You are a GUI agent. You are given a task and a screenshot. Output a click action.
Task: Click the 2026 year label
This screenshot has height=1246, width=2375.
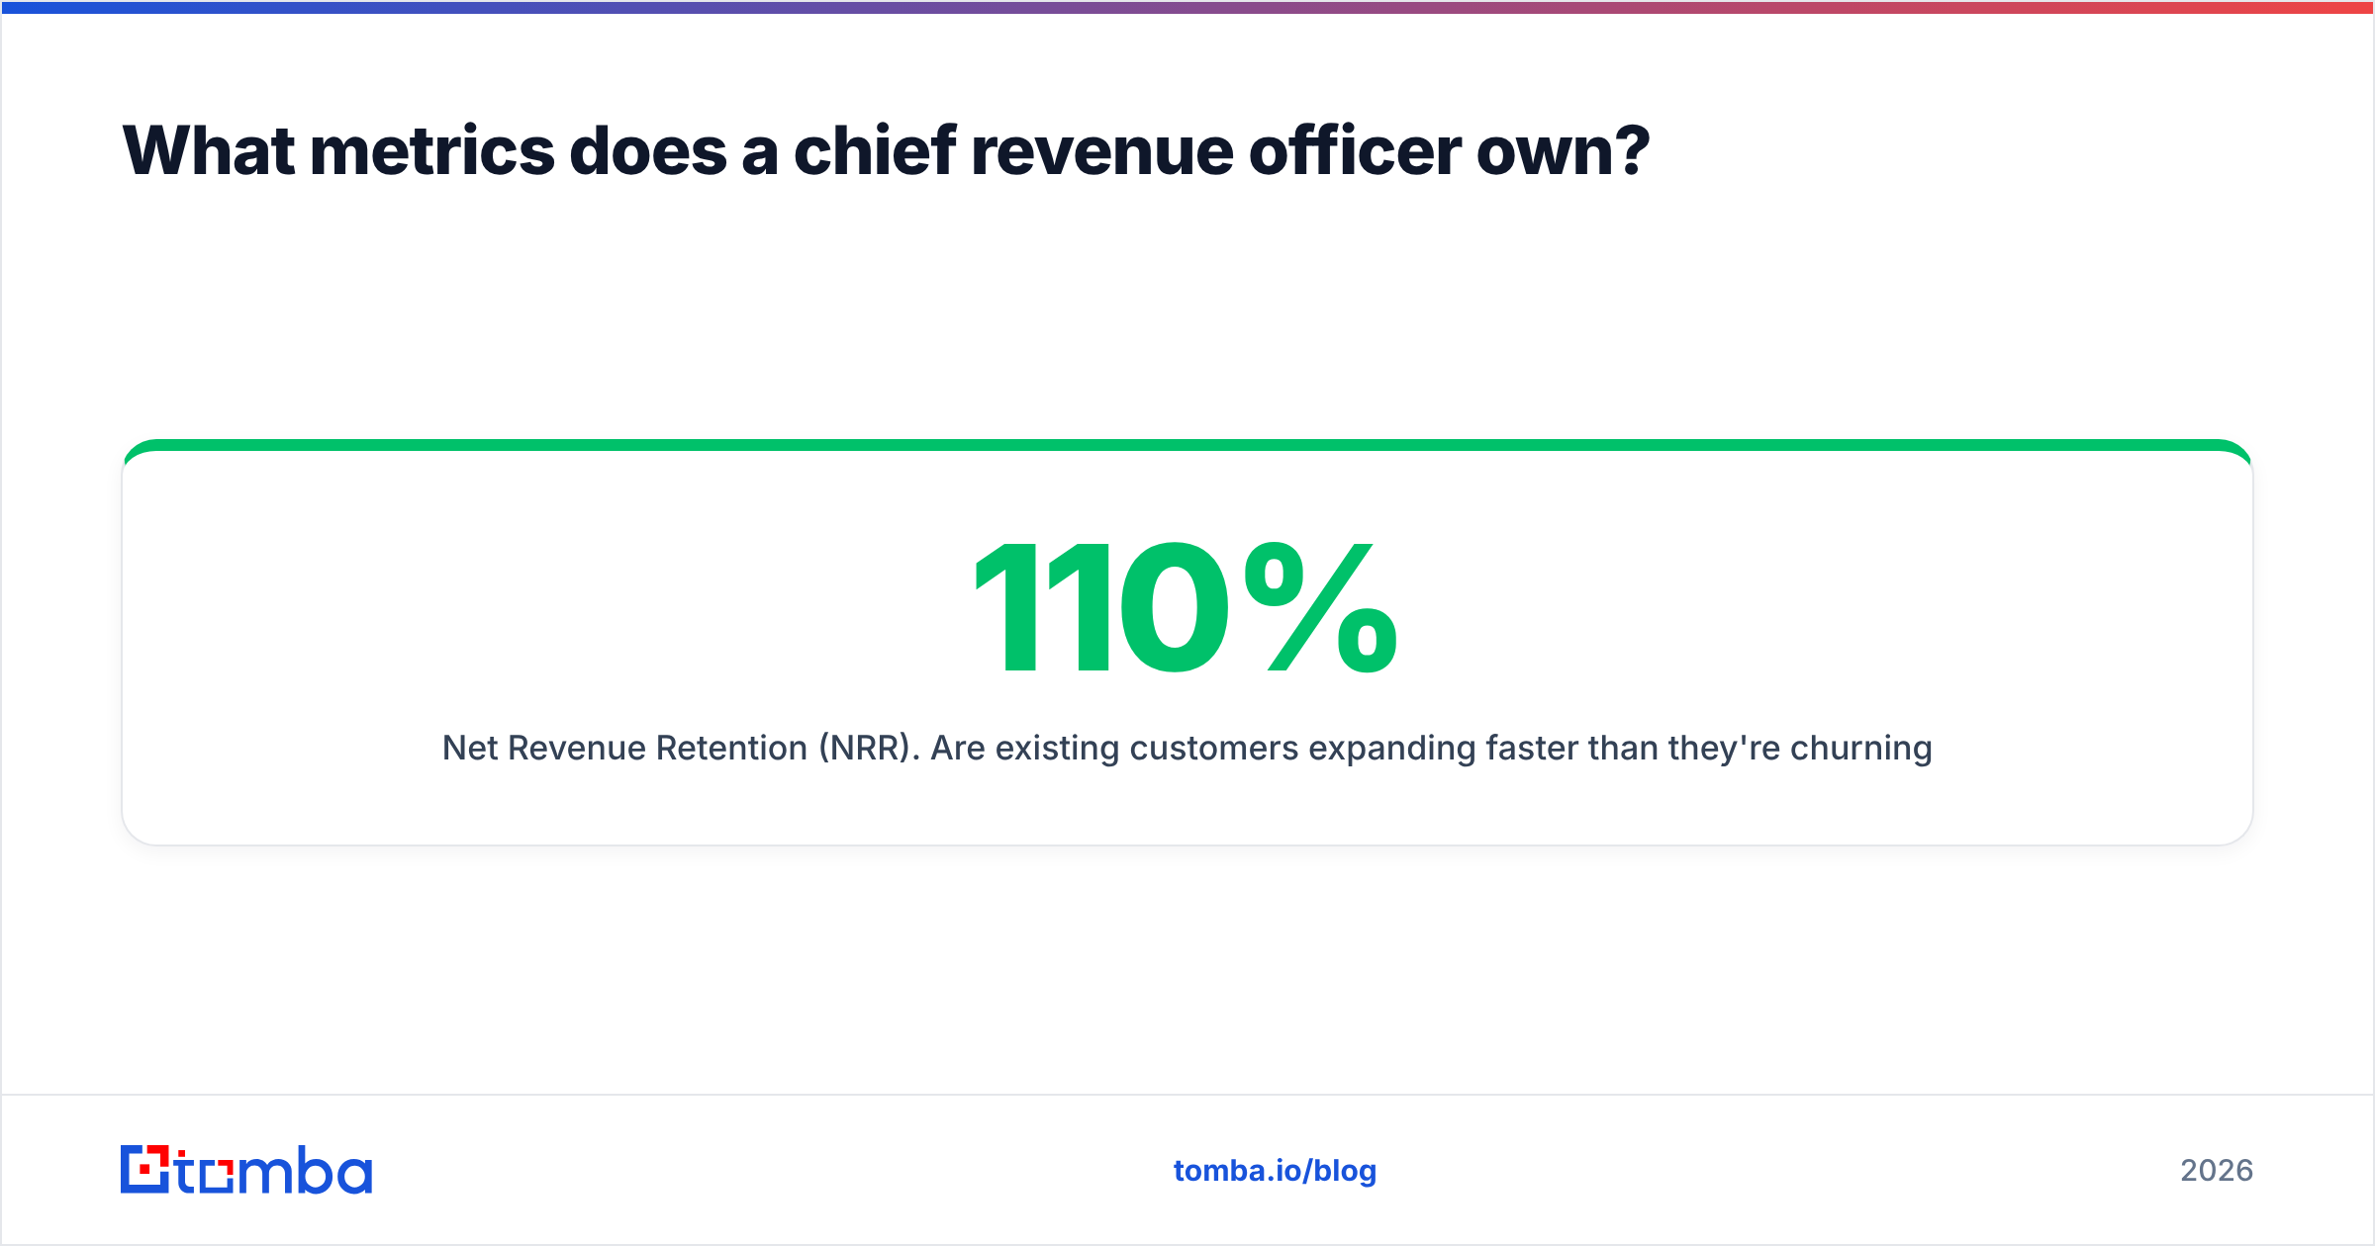pyautogui.click(x=2217, y=1171)
